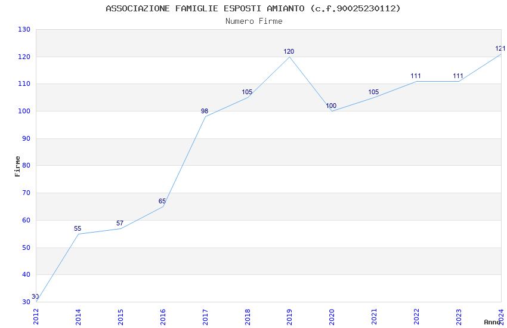Click x-axis year 2018
This screenshot has width=507, height=328.
click(248, 317)
